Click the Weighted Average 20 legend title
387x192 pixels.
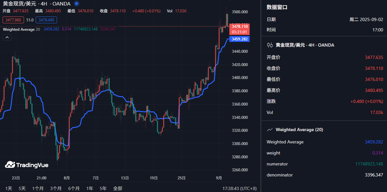pyautogui.click(x=21, y=29)
